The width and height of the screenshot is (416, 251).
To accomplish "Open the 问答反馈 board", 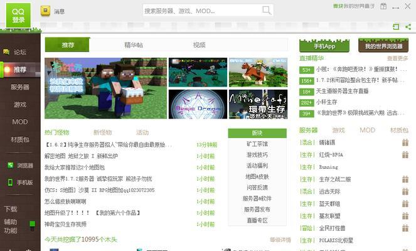I will point(257,188).
